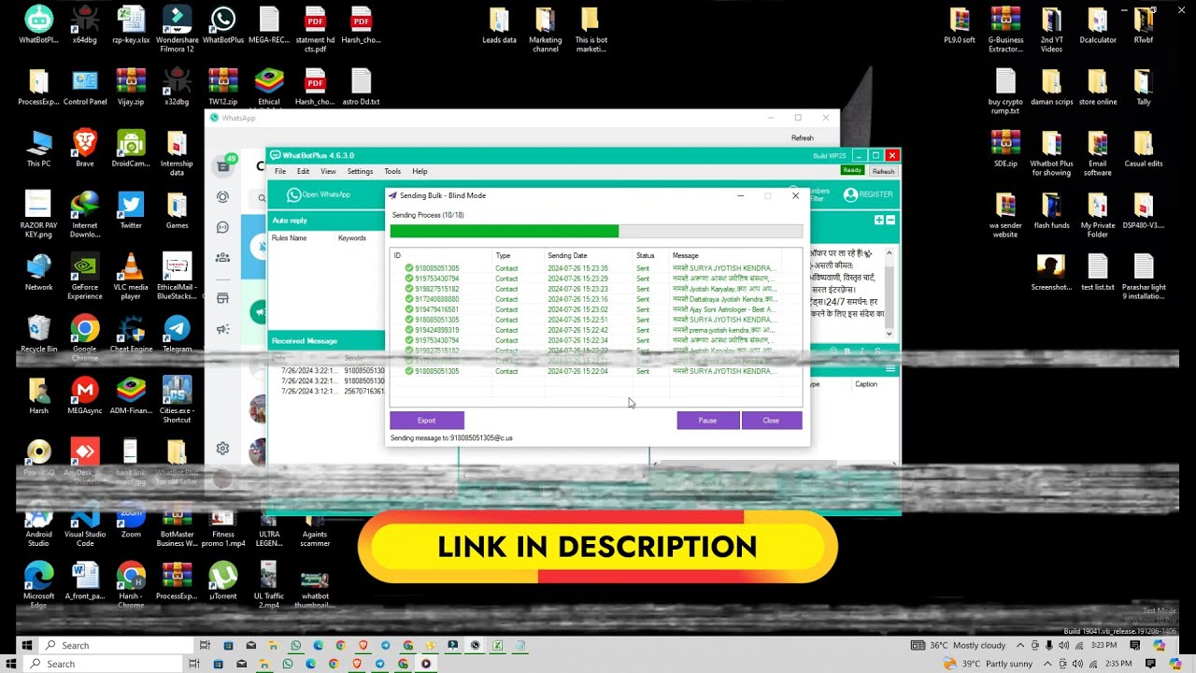
Task: Click the REGISTER user icon button
Action: [x=868, y=194]
